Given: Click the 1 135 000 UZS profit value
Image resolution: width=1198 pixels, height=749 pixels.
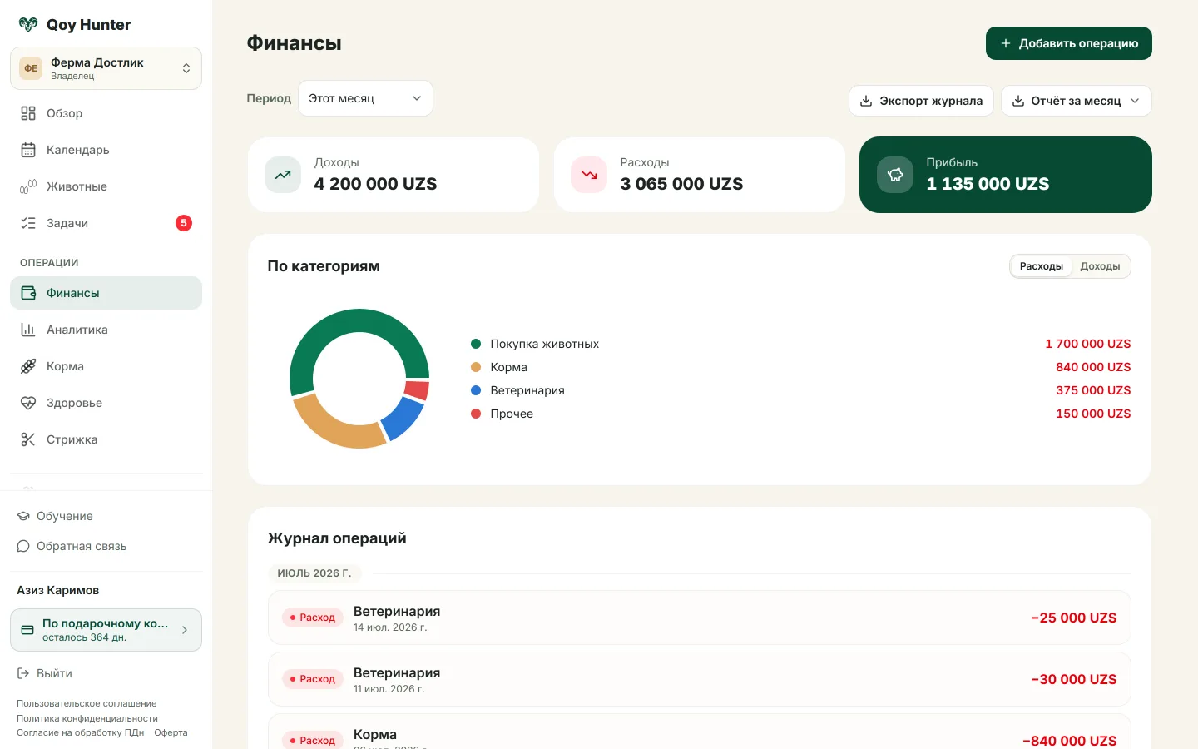Looking at the screenshot, I should pyautogui.click(x=988, y=184).
